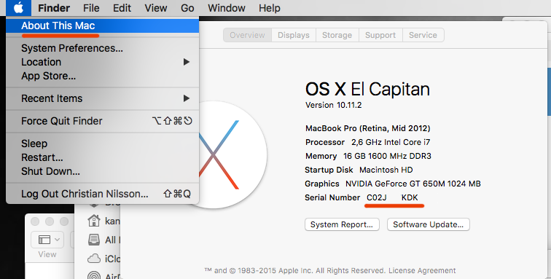Viewport: 551px width, 279px height.
Task: Open the Window menu
Action: pos(226,8)
